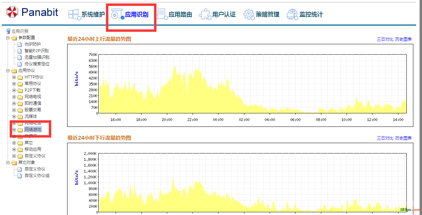Select 自定义协议组 under 其它对象

pyautogui.click(x=37, y=176)
